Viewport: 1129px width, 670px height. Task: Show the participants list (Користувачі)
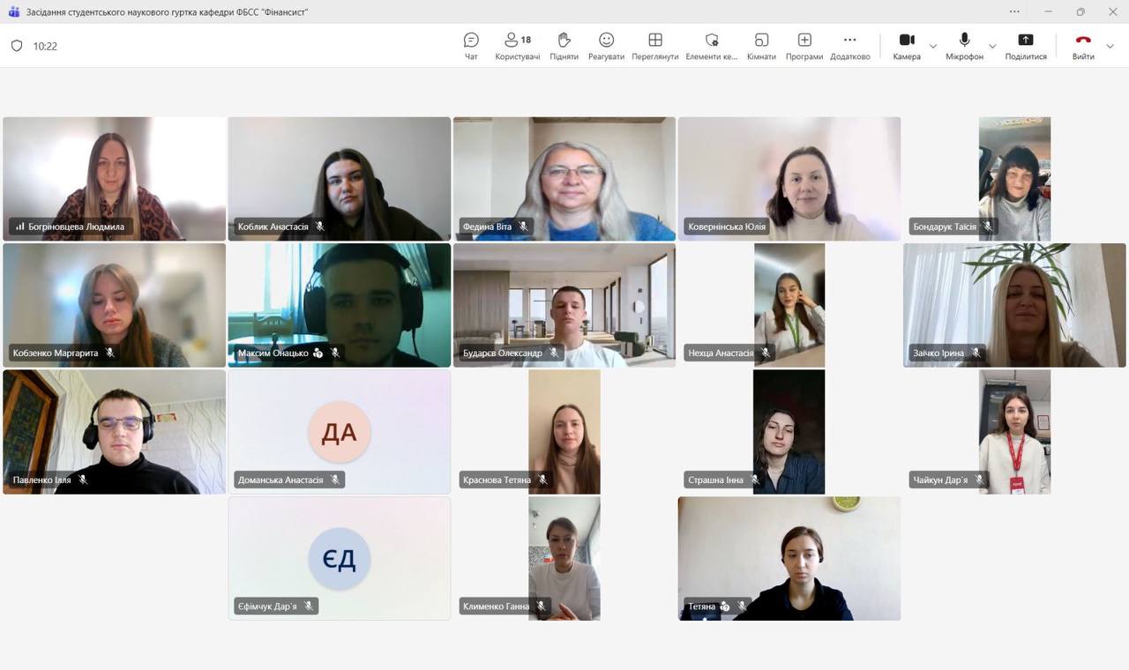pos(517,46)
